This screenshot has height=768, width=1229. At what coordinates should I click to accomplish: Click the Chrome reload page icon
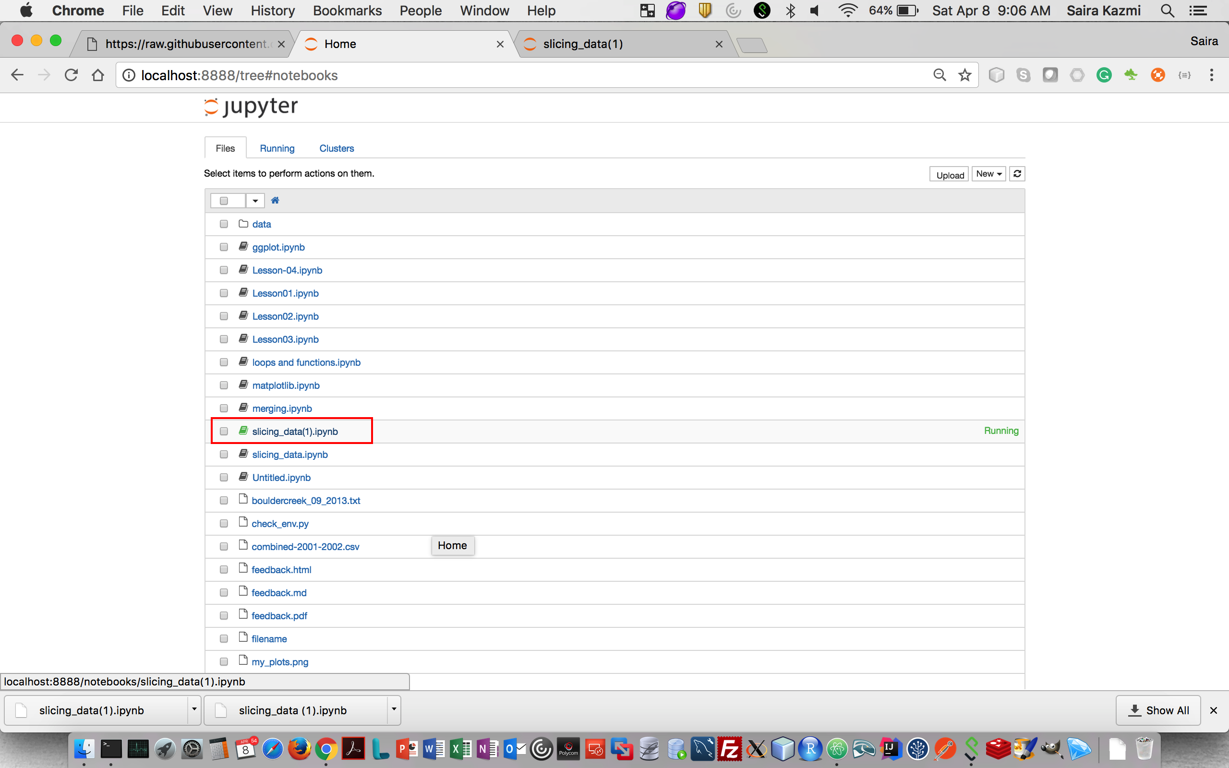click(x=71, y=75)
